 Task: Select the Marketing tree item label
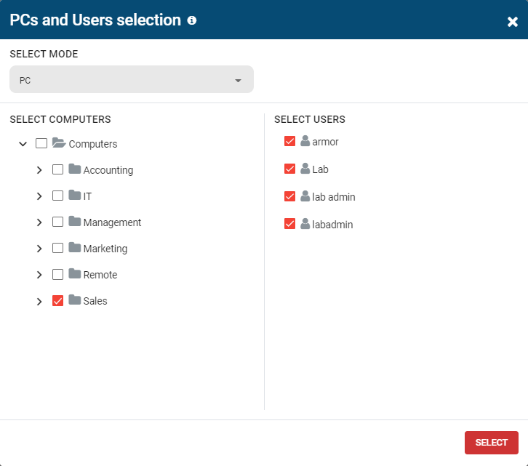coord(105,249)
